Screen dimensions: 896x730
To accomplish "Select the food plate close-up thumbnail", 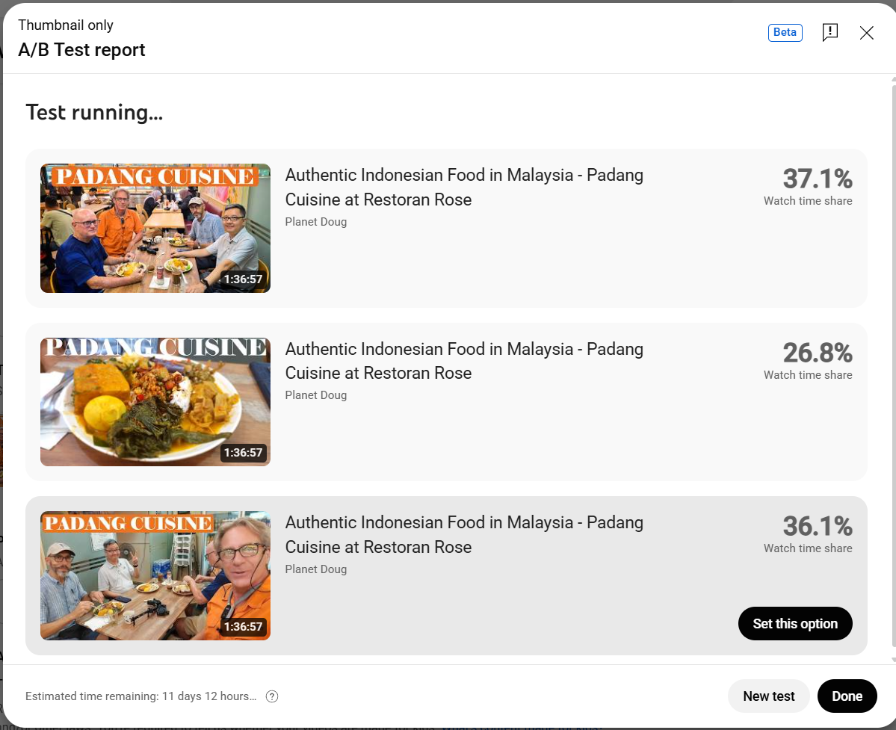I will 155,402.
